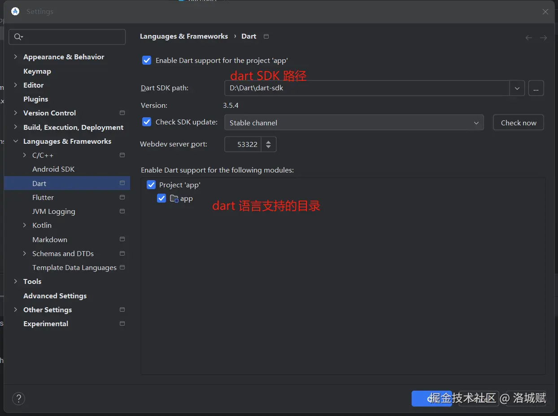Uncheck the app module checkbox
The height and width of the screenshot is (416, 558).
[x=161, y=198]
